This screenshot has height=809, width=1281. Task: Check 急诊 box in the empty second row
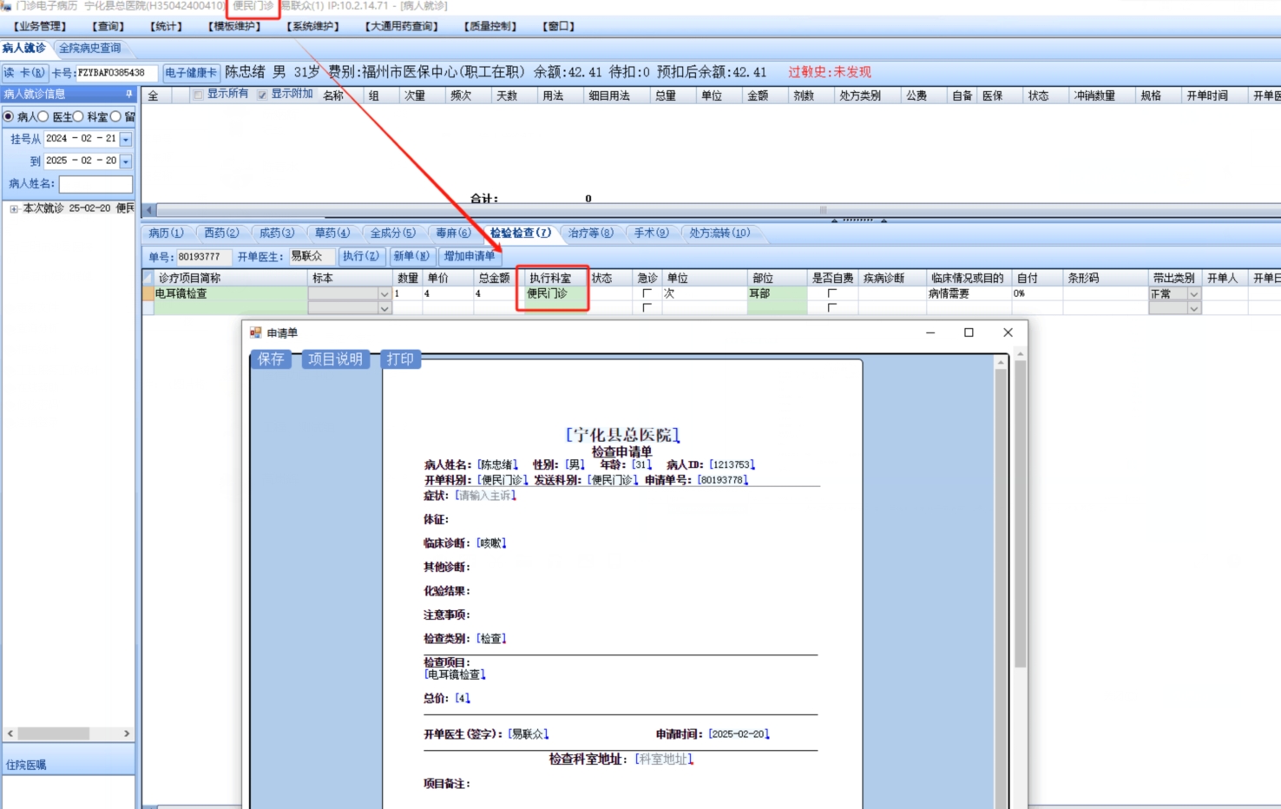[x=647, y=307]
